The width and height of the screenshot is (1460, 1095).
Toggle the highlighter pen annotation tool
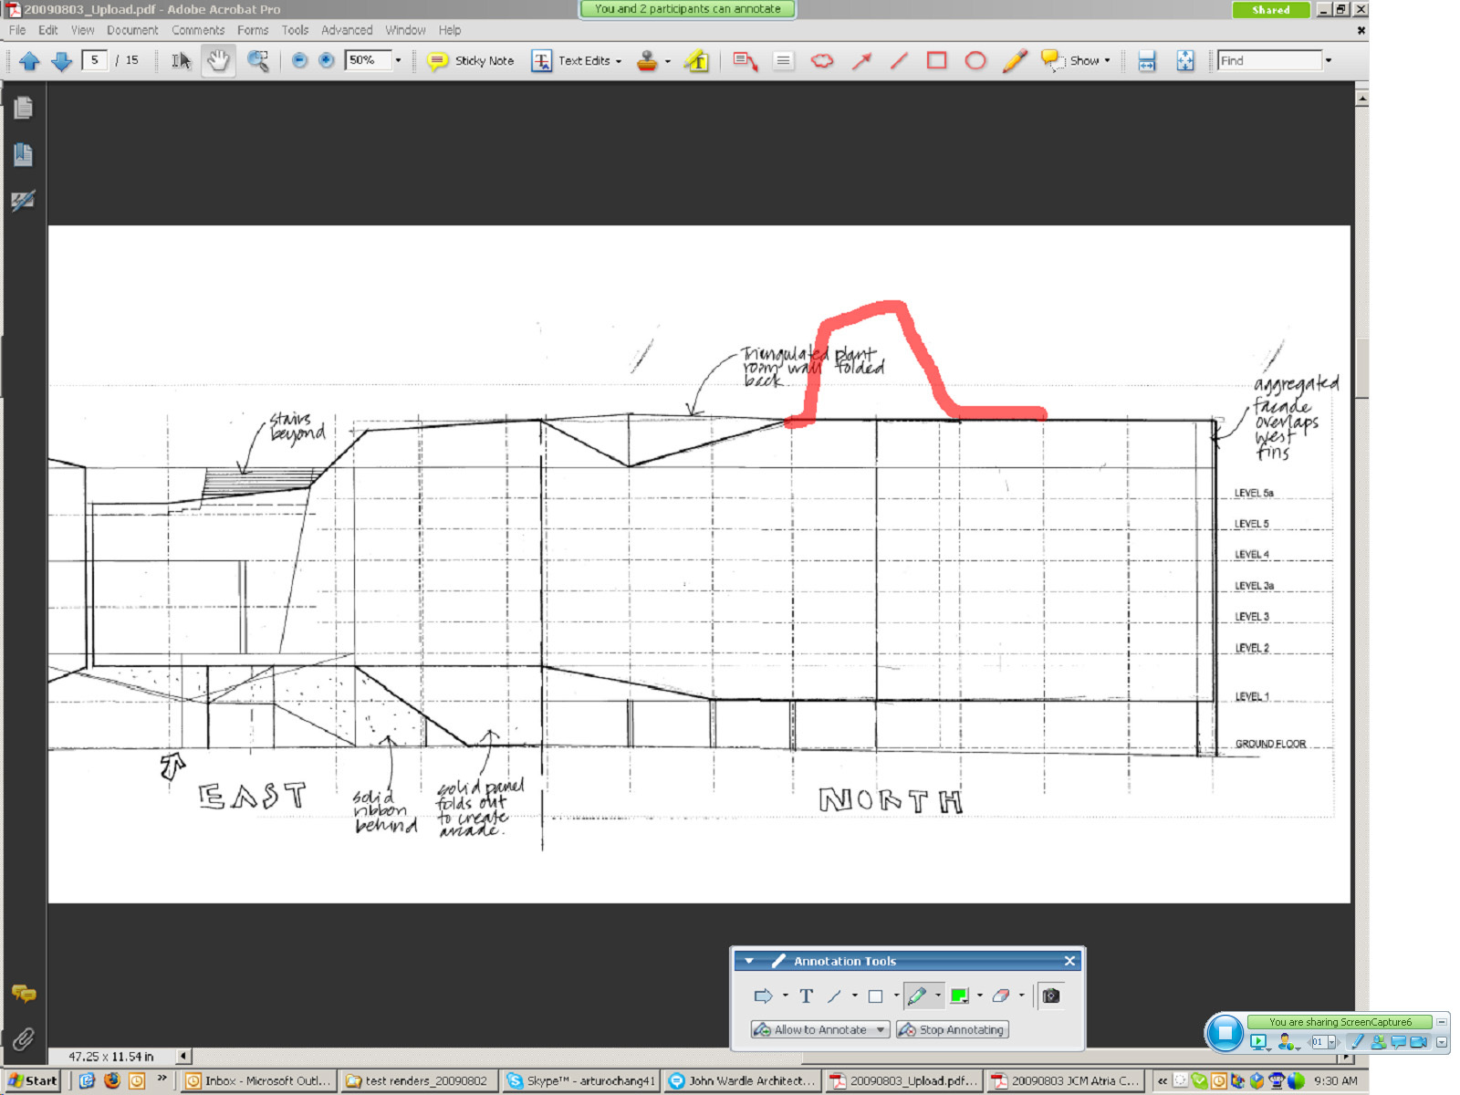coord(917,996)
